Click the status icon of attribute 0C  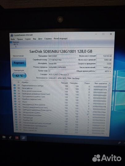click(15, 91)
